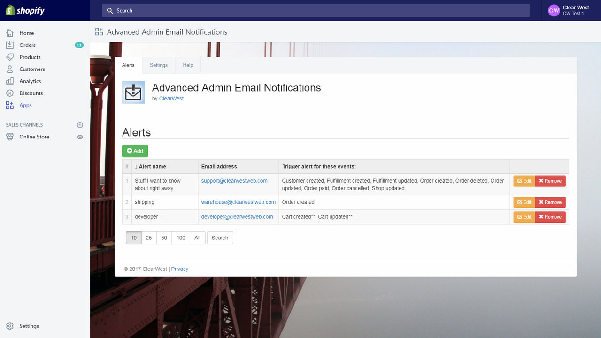The height and width of the screenshot is (338, 601).
Task: Remove the developer alert
Action: coord(550,217)
